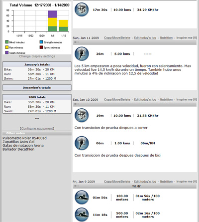Viewport: 199px width, 222px height.
Task: Click the Total Volume chart title
Action: click(39, 5)
